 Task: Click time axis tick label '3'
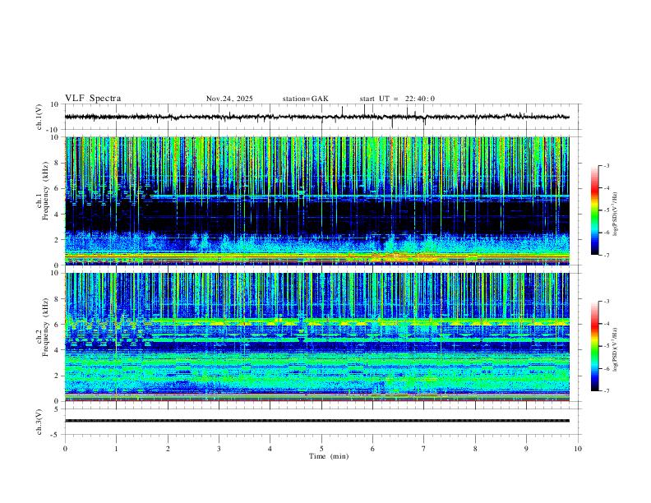(219, 449)
